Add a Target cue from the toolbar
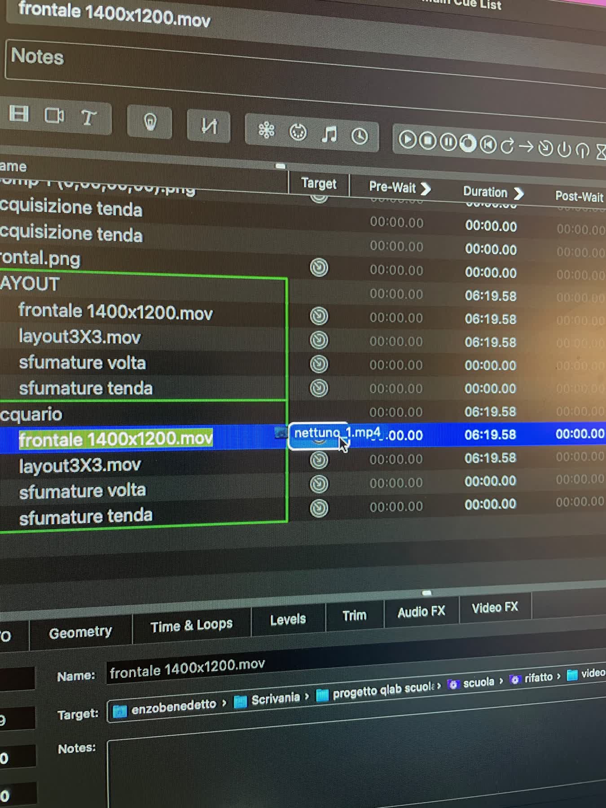The width and height of the screenshot is (606, 808). [545, 148]
